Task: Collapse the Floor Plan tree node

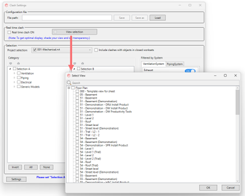Action: point(69,88)
